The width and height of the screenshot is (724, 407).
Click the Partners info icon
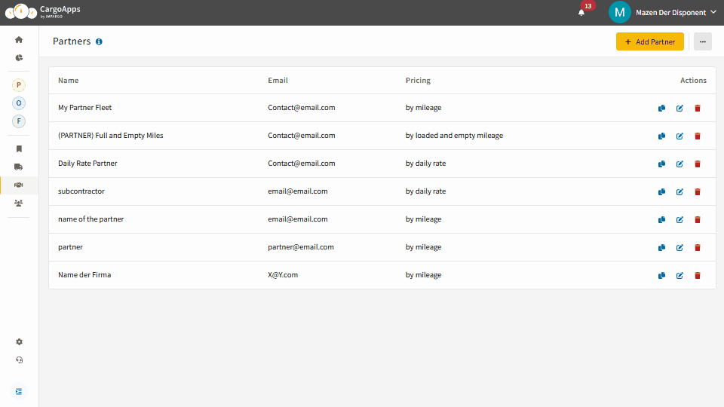click(x=99, y=41)
